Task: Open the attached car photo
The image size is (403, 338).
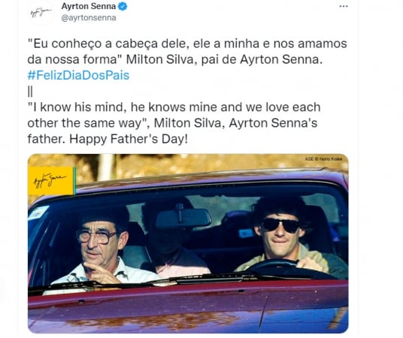Action: 188,243
